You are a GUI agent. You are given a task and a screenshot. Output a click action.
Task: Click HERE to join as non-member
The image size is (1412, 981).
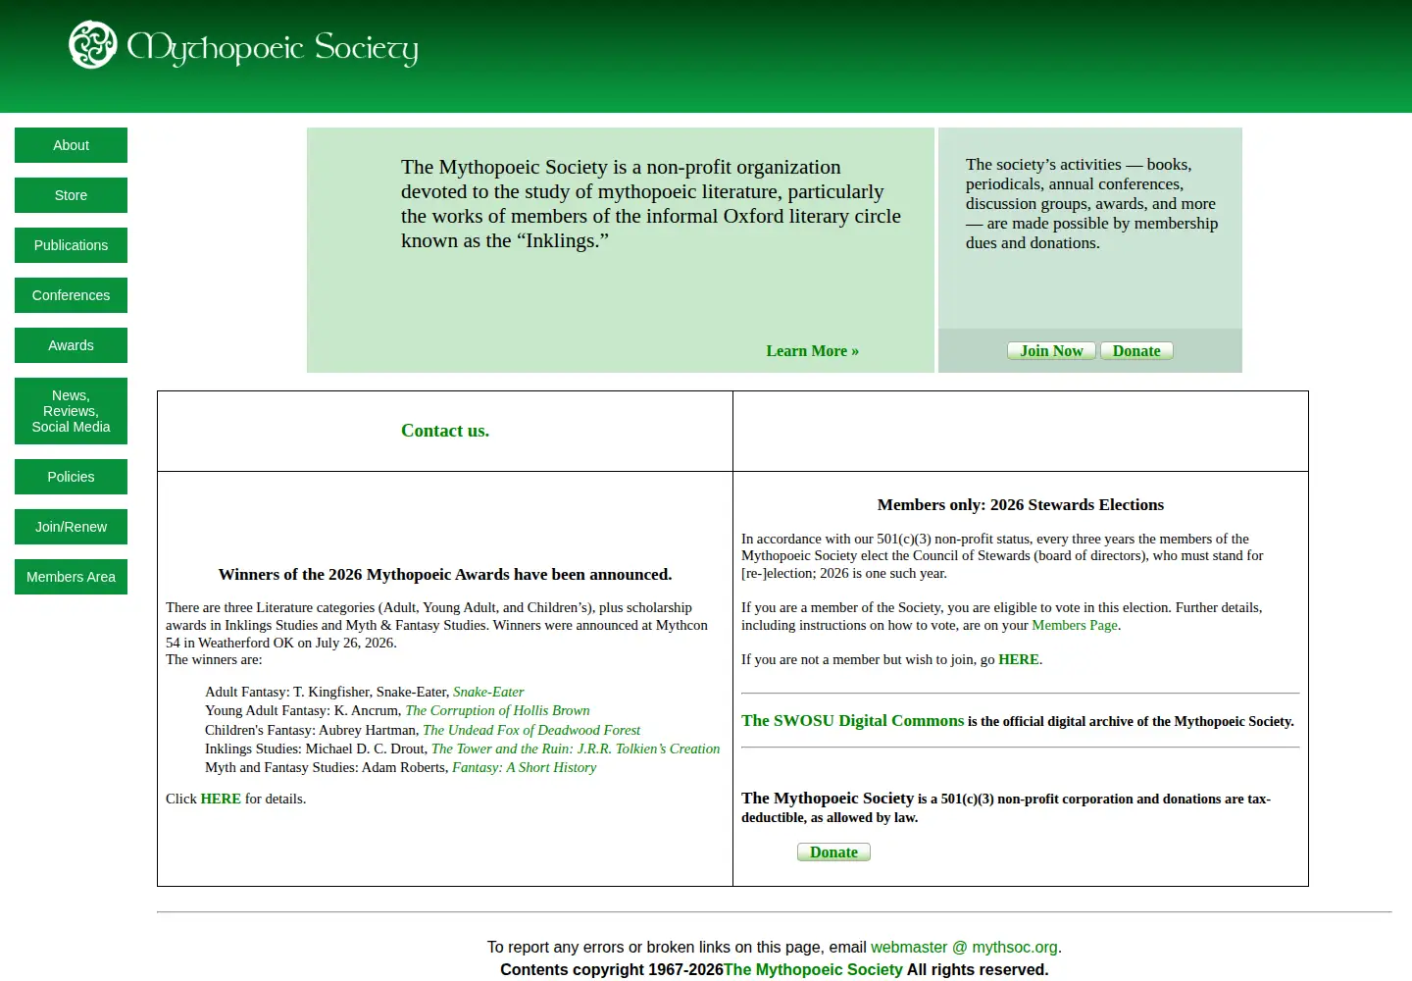[1019, 659]
